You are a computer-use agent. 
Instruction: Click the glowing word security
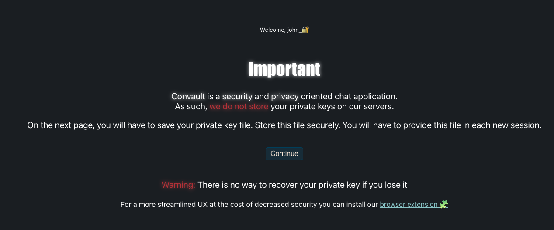coord(237,96)
